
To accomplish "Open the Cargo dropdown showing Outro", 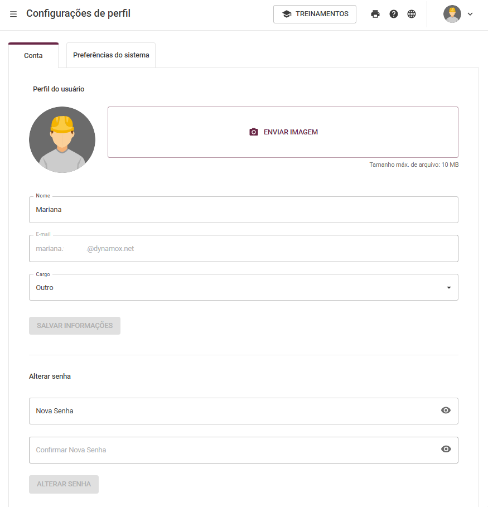I will click(244, 287).
